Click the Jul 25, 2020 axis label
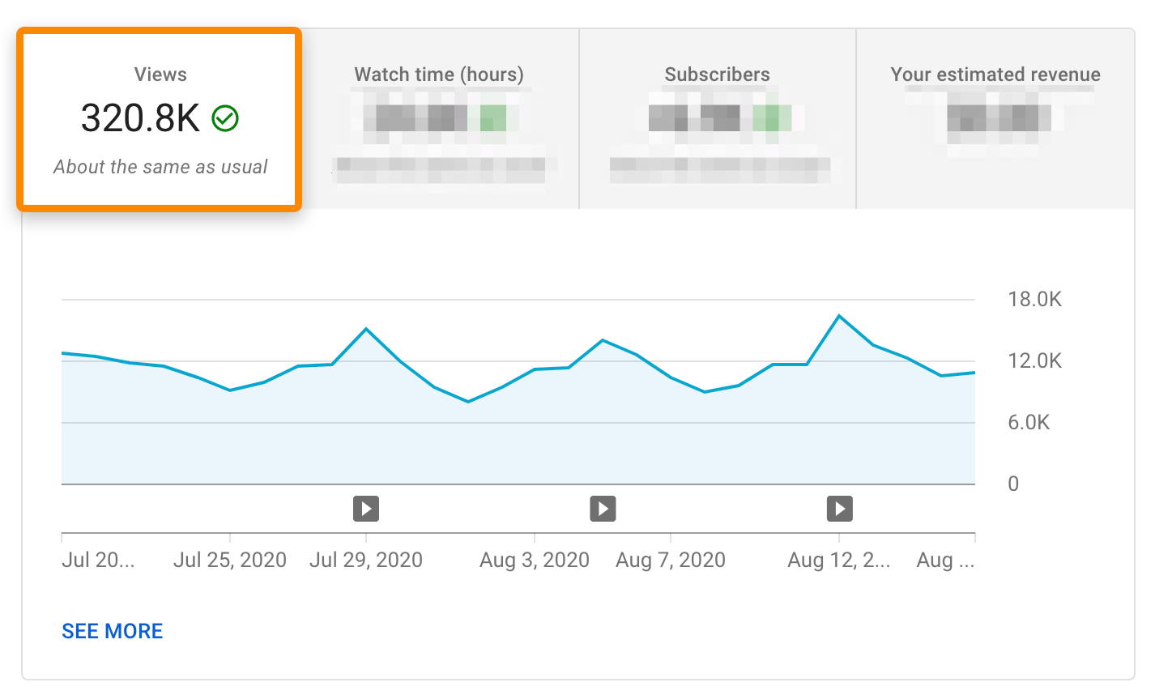The height and width of the screenshot is (695, 1155). (x=229, y=560)
